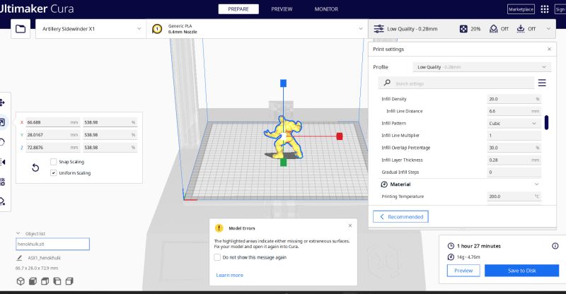Switch to front view cube icon
This screenshot has width=566, height=294.
33,281
